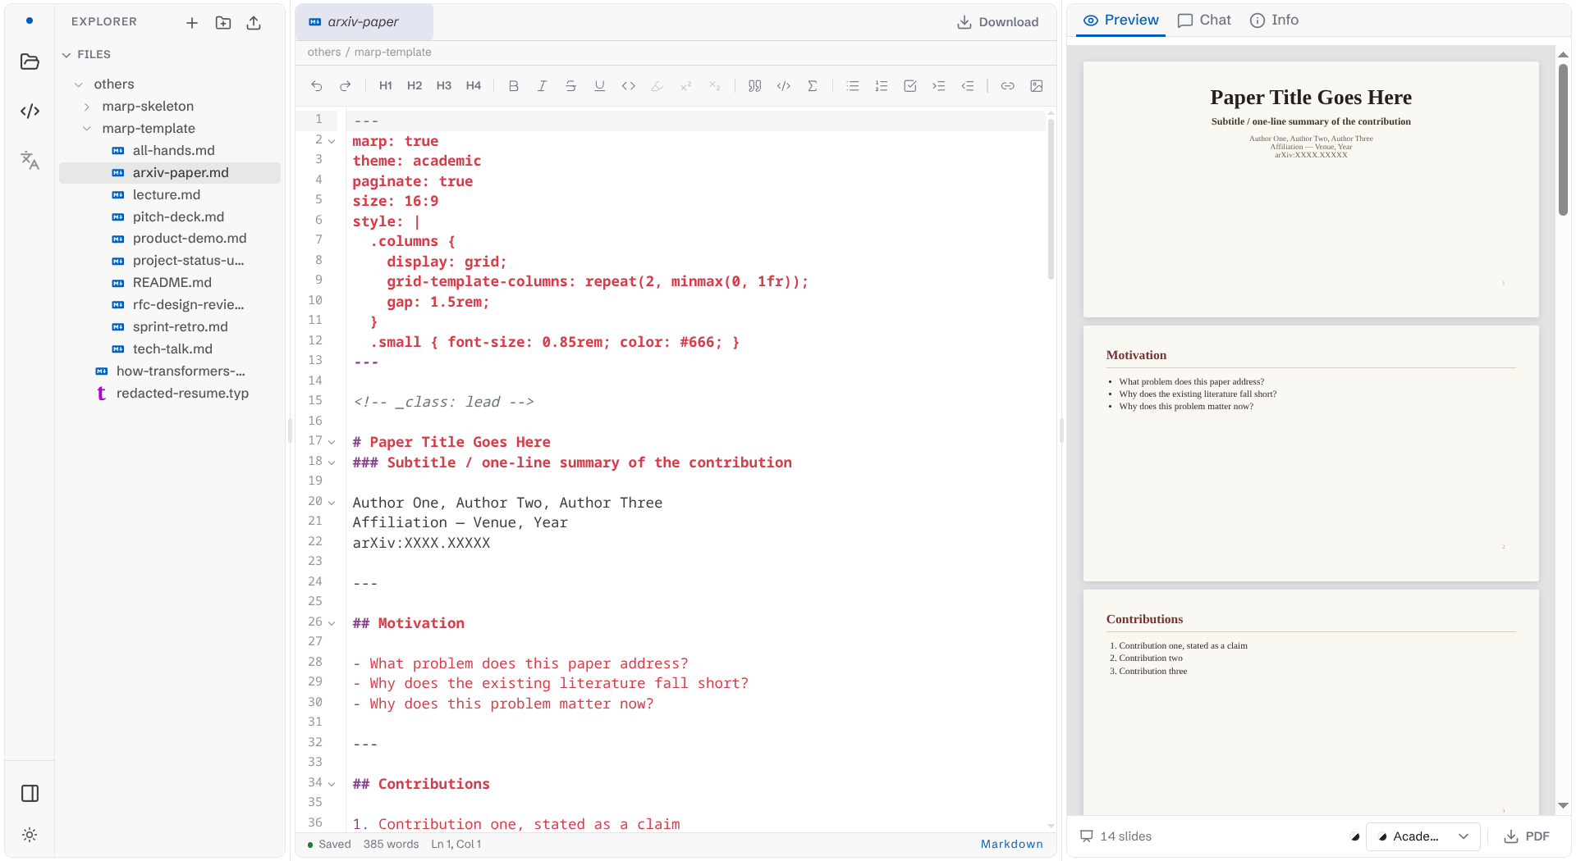
Task: Increase the indent level
Action: [x=939, y=86]
